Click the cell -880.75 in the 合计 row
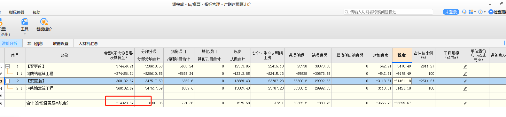506x117 pixels. (x=320, y=103)
